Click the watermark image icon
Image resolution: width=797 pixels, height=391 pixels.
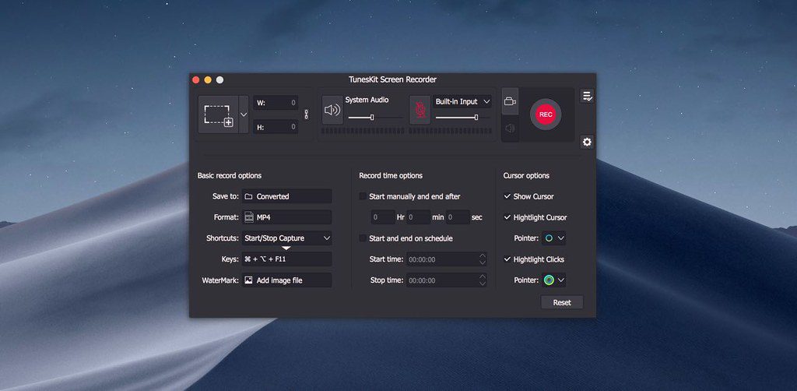248,280
